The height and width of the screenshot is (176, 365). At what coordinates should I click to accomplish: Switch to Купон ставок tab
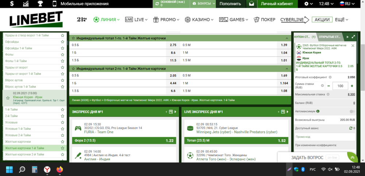(305, 37)
